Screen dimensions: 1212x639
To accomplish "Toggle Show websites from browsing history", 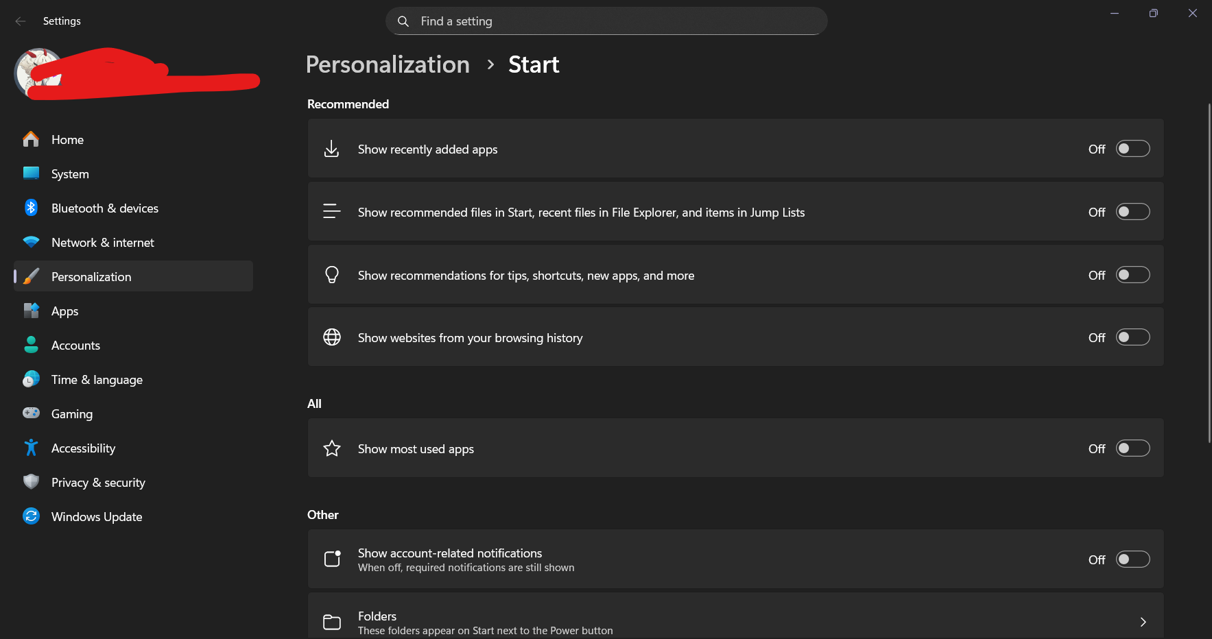I will click(x=1132, y=337).
